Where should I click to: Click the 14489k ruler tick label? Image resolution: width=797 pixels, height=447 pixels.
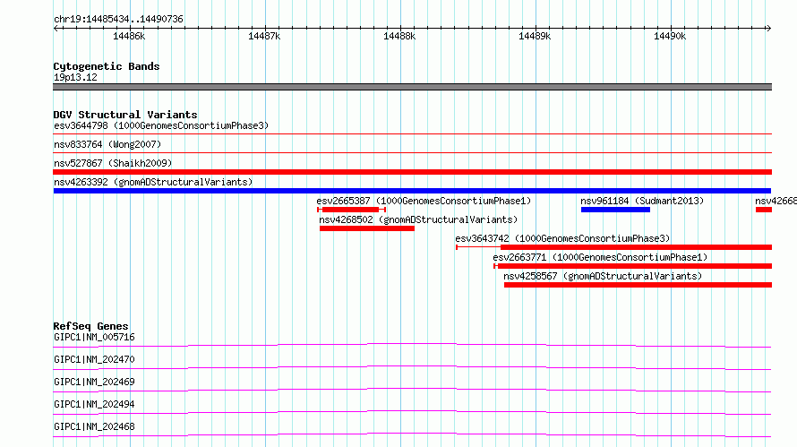coord(535,36)
